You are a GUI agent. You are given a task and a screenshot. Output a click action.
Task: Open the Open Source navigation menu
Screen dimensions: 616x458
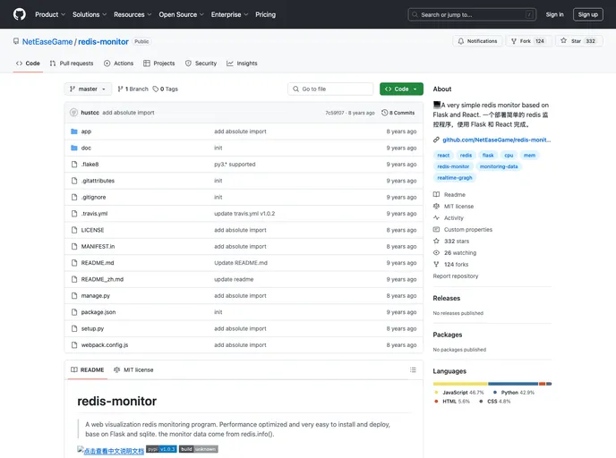point(180,14)
